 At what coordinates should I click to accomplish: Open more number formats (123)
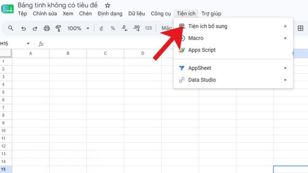pos(148,28)
